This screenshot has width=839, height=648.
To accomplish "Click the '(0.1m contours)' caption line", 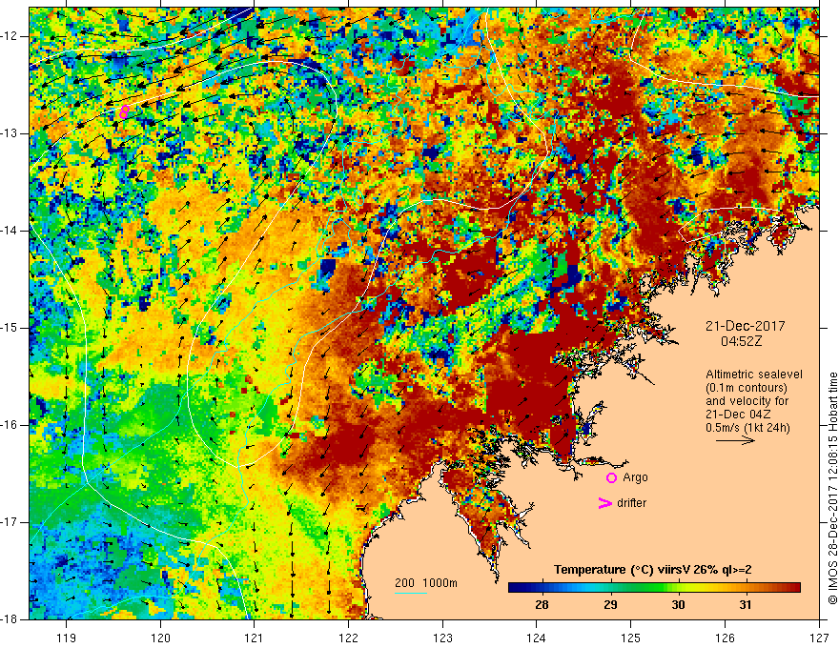I will [747, 388].
